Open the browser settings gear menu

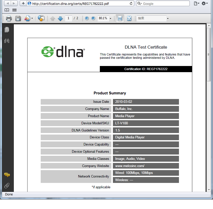[205, 3]
